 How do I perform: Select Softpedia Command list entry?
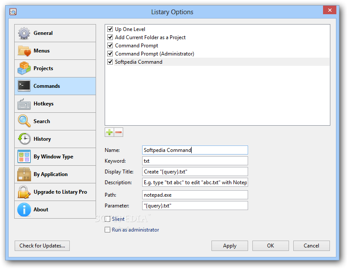[139, 62]
